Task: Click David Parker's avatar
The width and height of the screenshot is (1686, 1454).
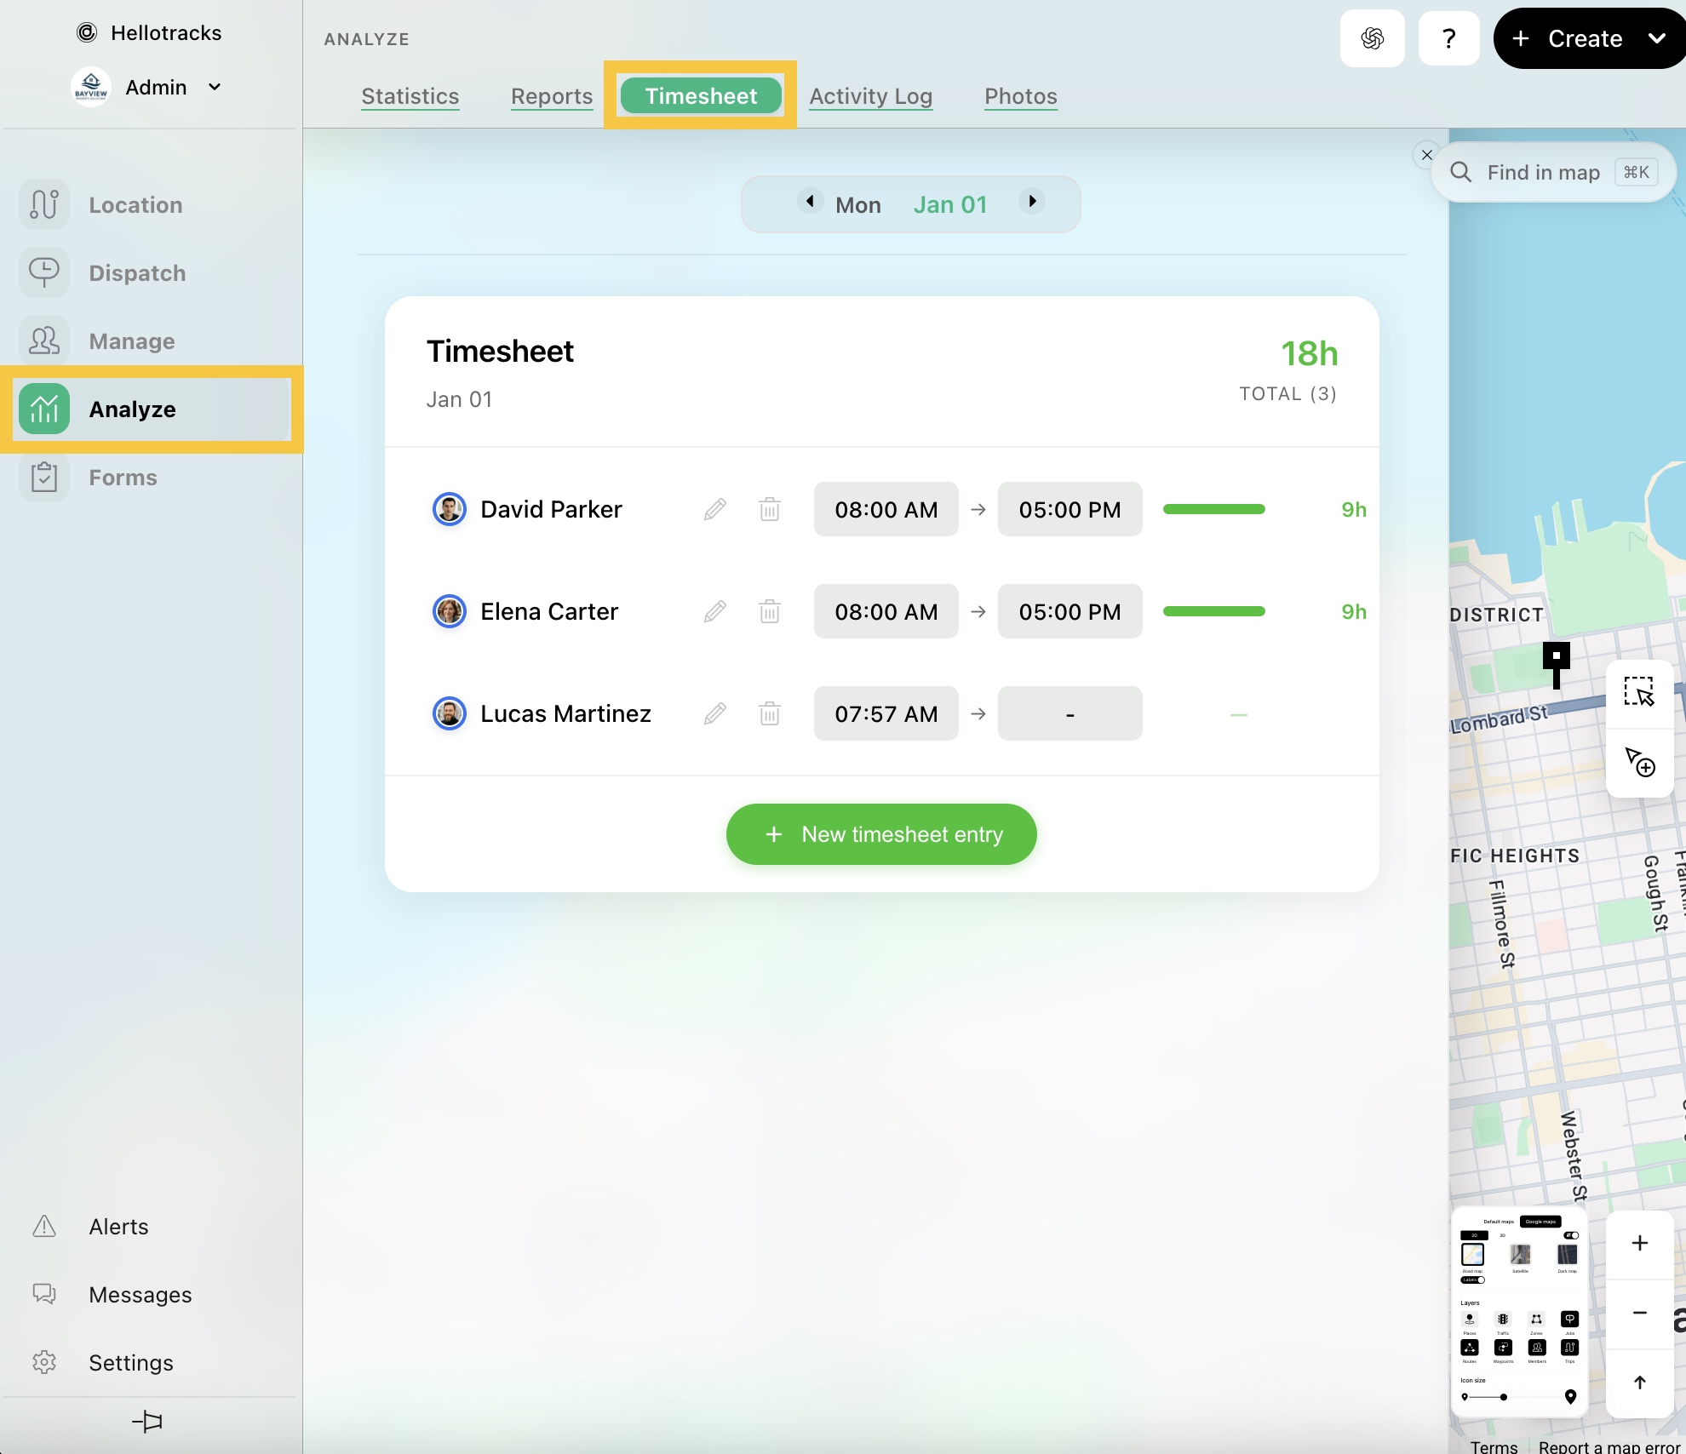Action: (x=450, y=509)
